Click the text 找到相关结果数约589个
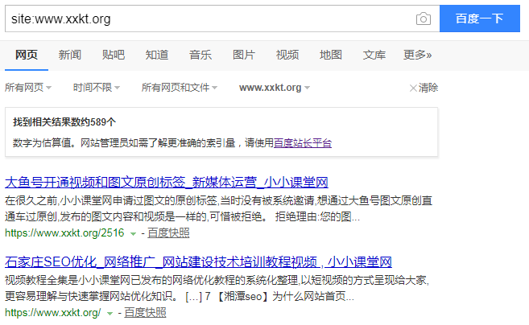 64,122
